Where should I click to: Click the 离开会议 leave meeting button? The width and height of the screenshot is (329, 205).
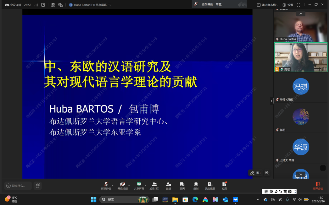[318, 186]
